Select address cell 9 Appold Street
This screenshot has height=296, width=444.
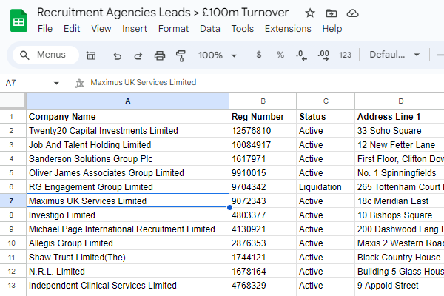point(400,285)
